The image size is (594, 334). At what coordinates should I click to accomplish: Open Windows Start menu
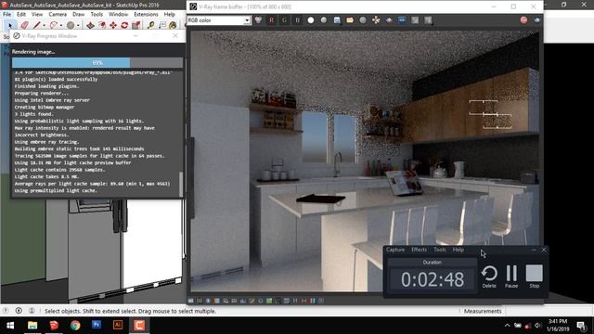coord(10,326)
